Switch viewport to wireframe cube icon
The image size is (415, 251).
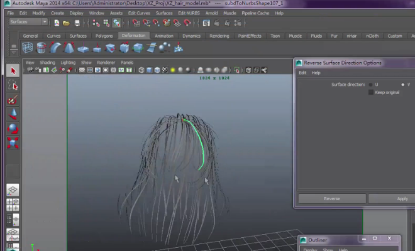tap(141, 70)
